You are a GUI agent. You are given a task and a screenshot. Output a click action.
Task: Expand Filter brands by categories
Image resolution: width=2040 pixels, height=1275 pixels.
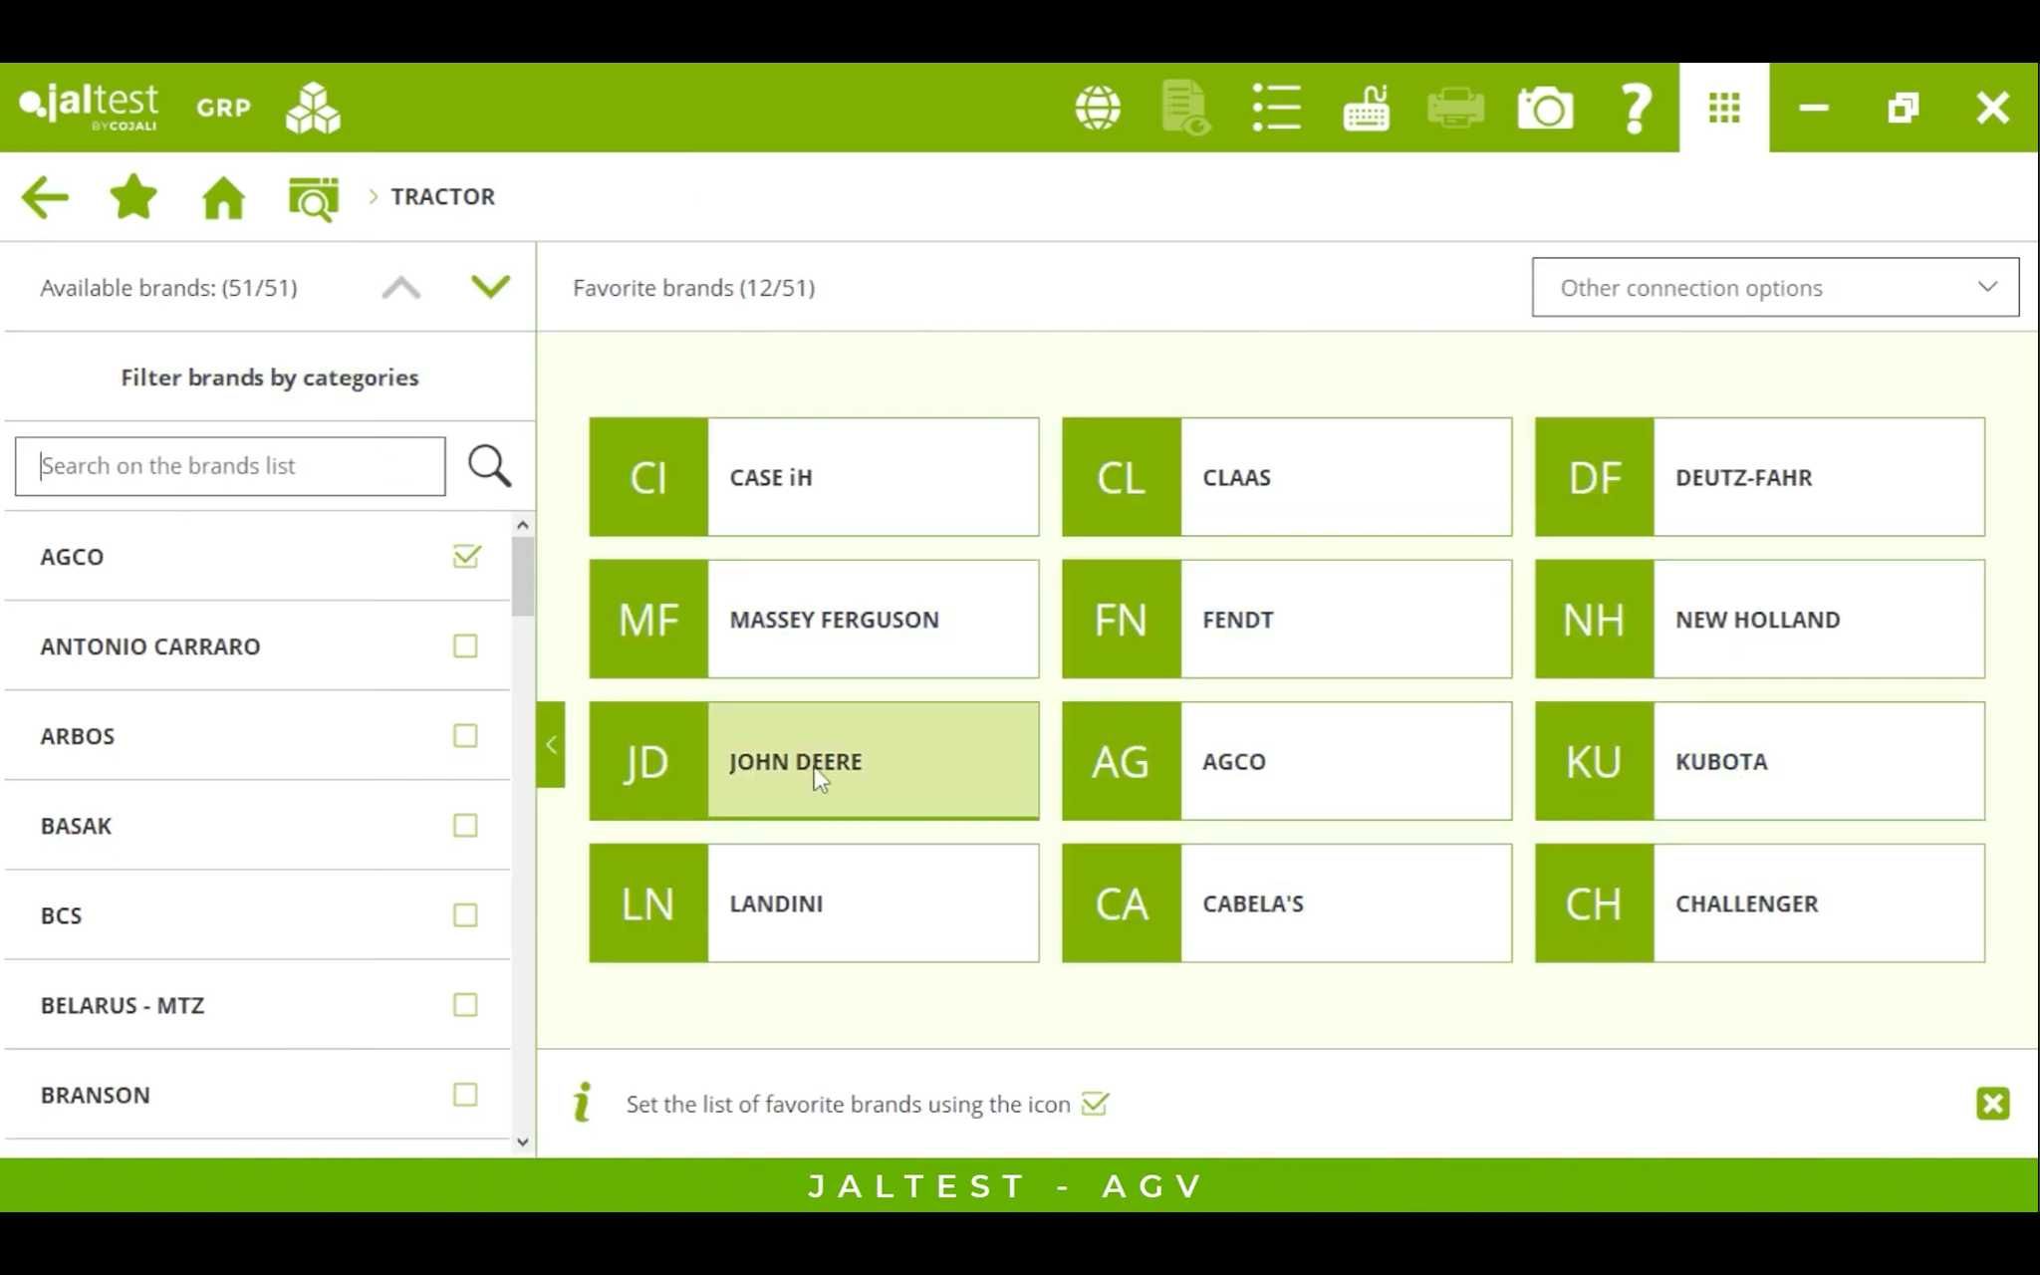(270, 378)
